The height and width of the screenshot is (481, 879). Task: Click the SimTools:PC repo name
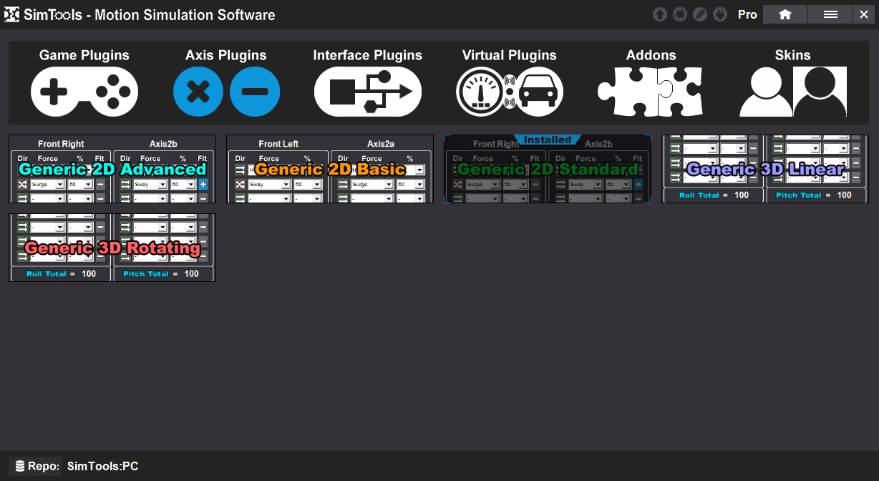pos(103,467)
